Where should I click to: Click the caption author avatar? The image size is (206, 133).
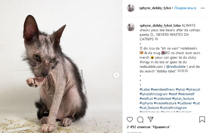coord(131,27)
